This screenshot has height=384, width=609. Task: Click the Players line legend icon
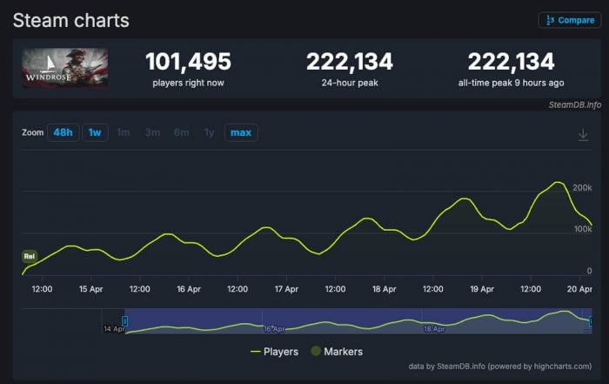[x=255, y=352]
